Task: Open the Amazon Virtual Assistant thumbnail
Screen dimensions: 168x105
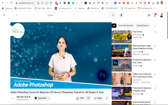Action: [x=122, y=37]
